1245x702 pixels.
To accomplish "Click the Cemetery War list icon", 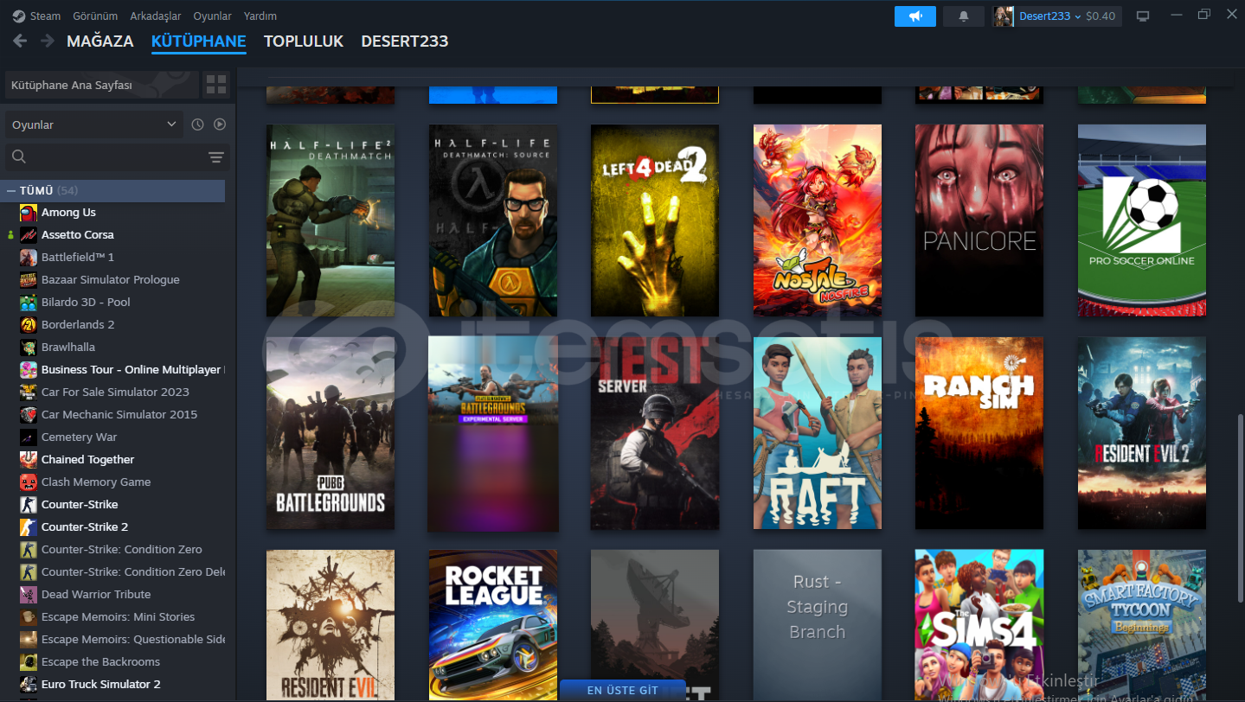I will [x=29, y=437].
